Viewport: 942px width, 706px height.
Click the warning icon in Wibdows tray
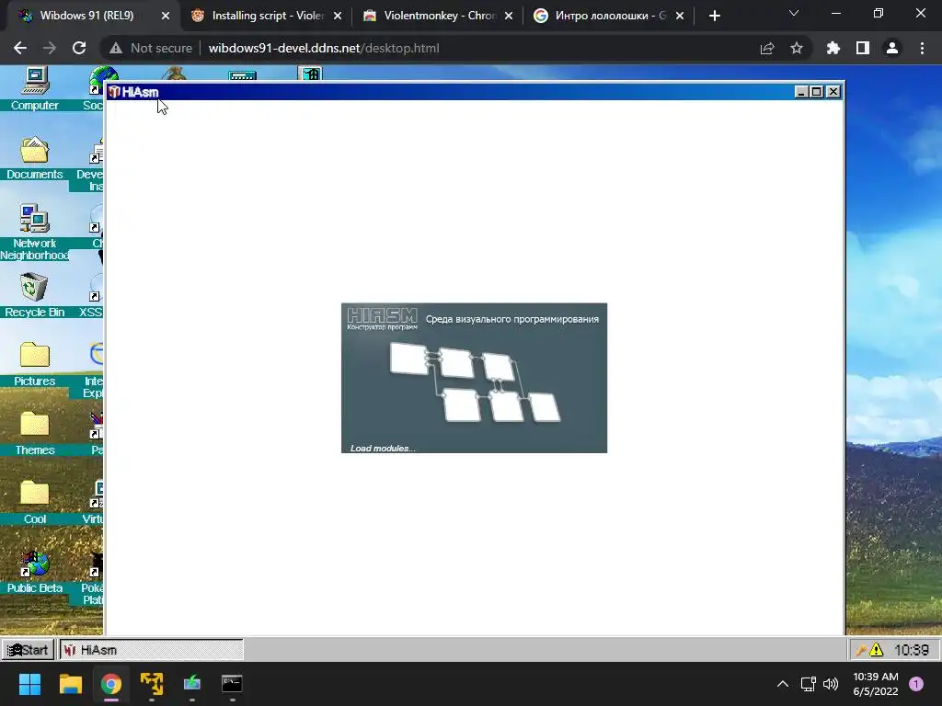(x=877, y=650)
